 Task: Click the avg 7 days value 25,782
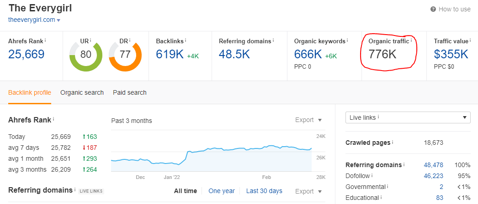pyautogui.click(x=61, y=148)
